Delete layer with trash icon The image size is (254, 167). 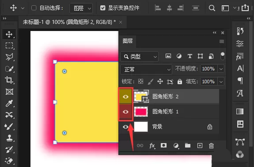coord(211,146)
